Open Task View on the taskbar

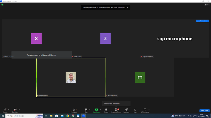(x=46, y=116)
